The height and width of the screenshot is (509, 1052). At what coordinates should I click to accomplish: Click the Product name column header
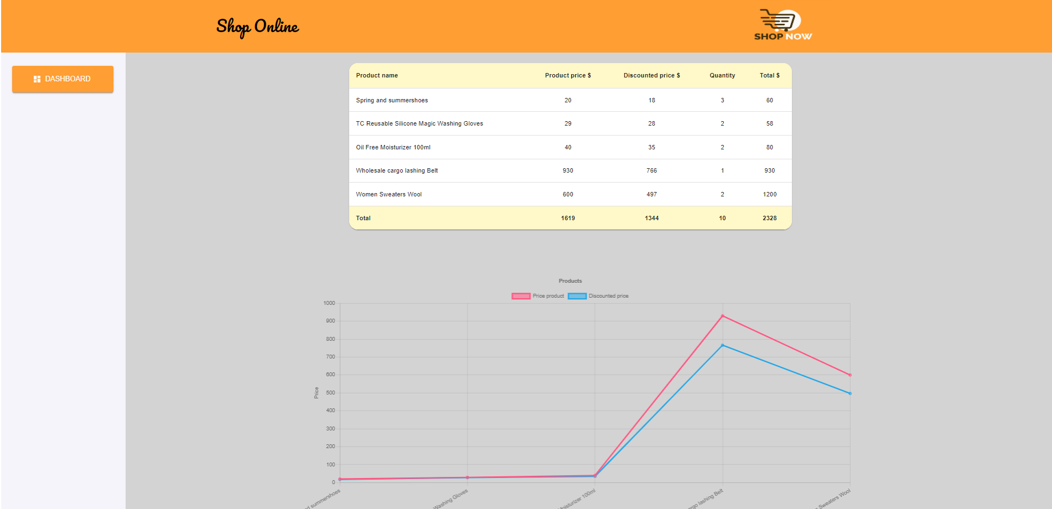(x=377, y=75)
